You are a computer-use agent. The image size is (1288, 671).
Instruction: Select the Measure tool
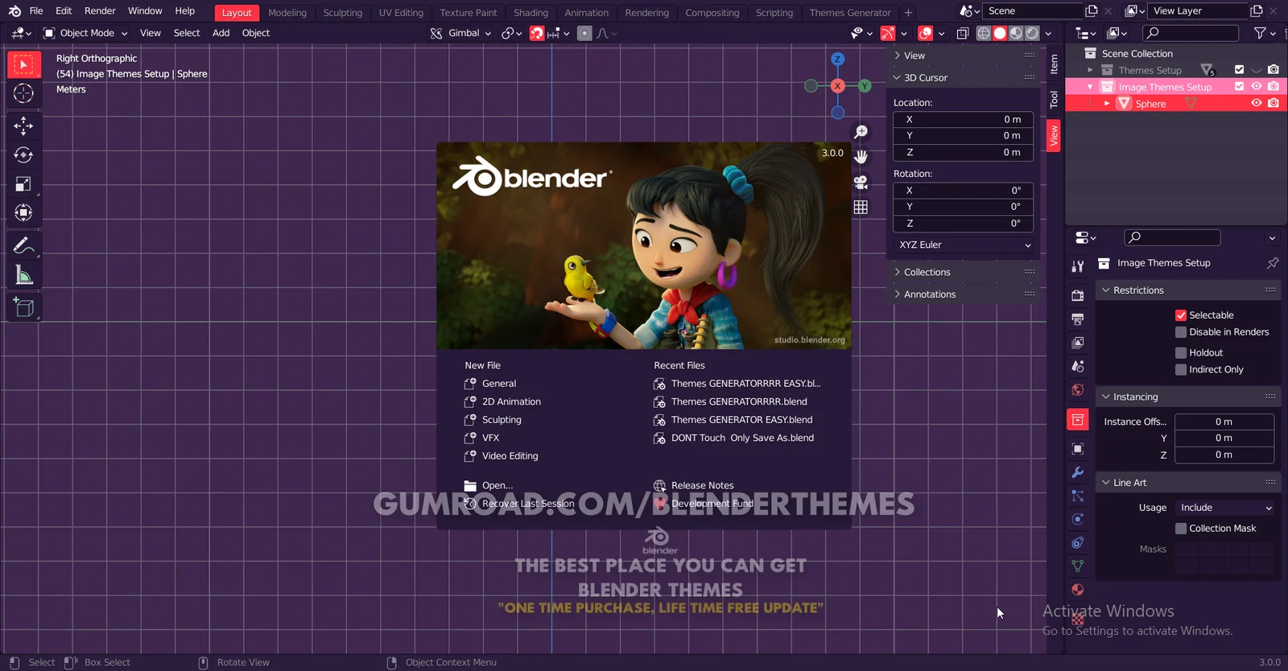pyautogui.click(x=23, y=275)
